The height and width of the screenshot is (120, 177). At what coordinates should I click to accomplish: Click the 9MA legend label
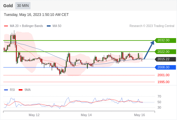[x=28, y=90]
